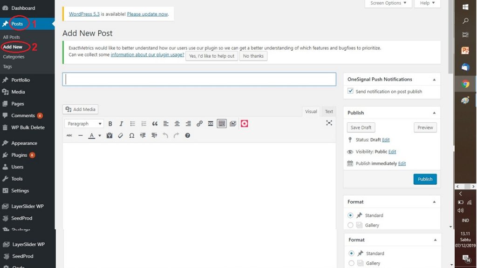Image resolution: width=477 pixels, height=268 pixels.
Task: Click the Save Draft button
Action: coord(361,127)
